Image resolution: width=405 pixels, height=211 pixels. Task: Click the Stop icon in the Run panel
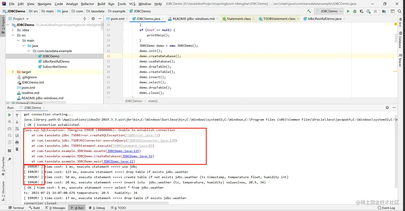coord(9,122)
